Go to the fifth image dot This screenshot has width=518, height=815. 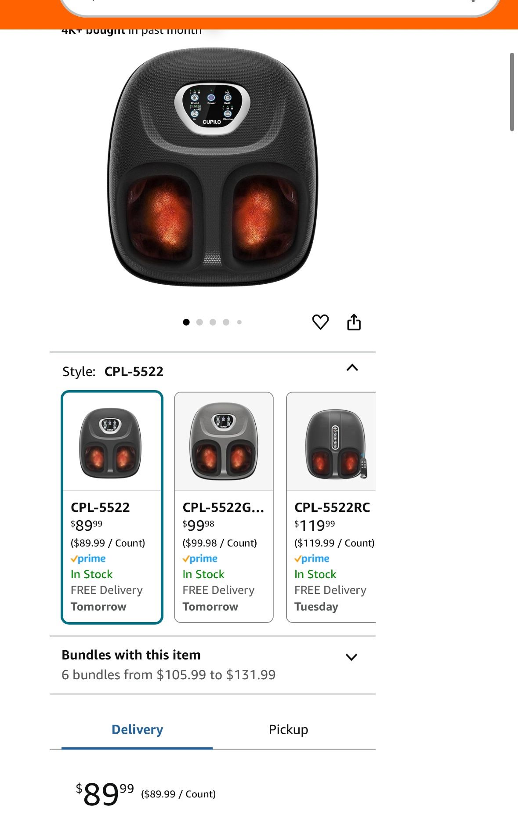[x=239, y=322]
